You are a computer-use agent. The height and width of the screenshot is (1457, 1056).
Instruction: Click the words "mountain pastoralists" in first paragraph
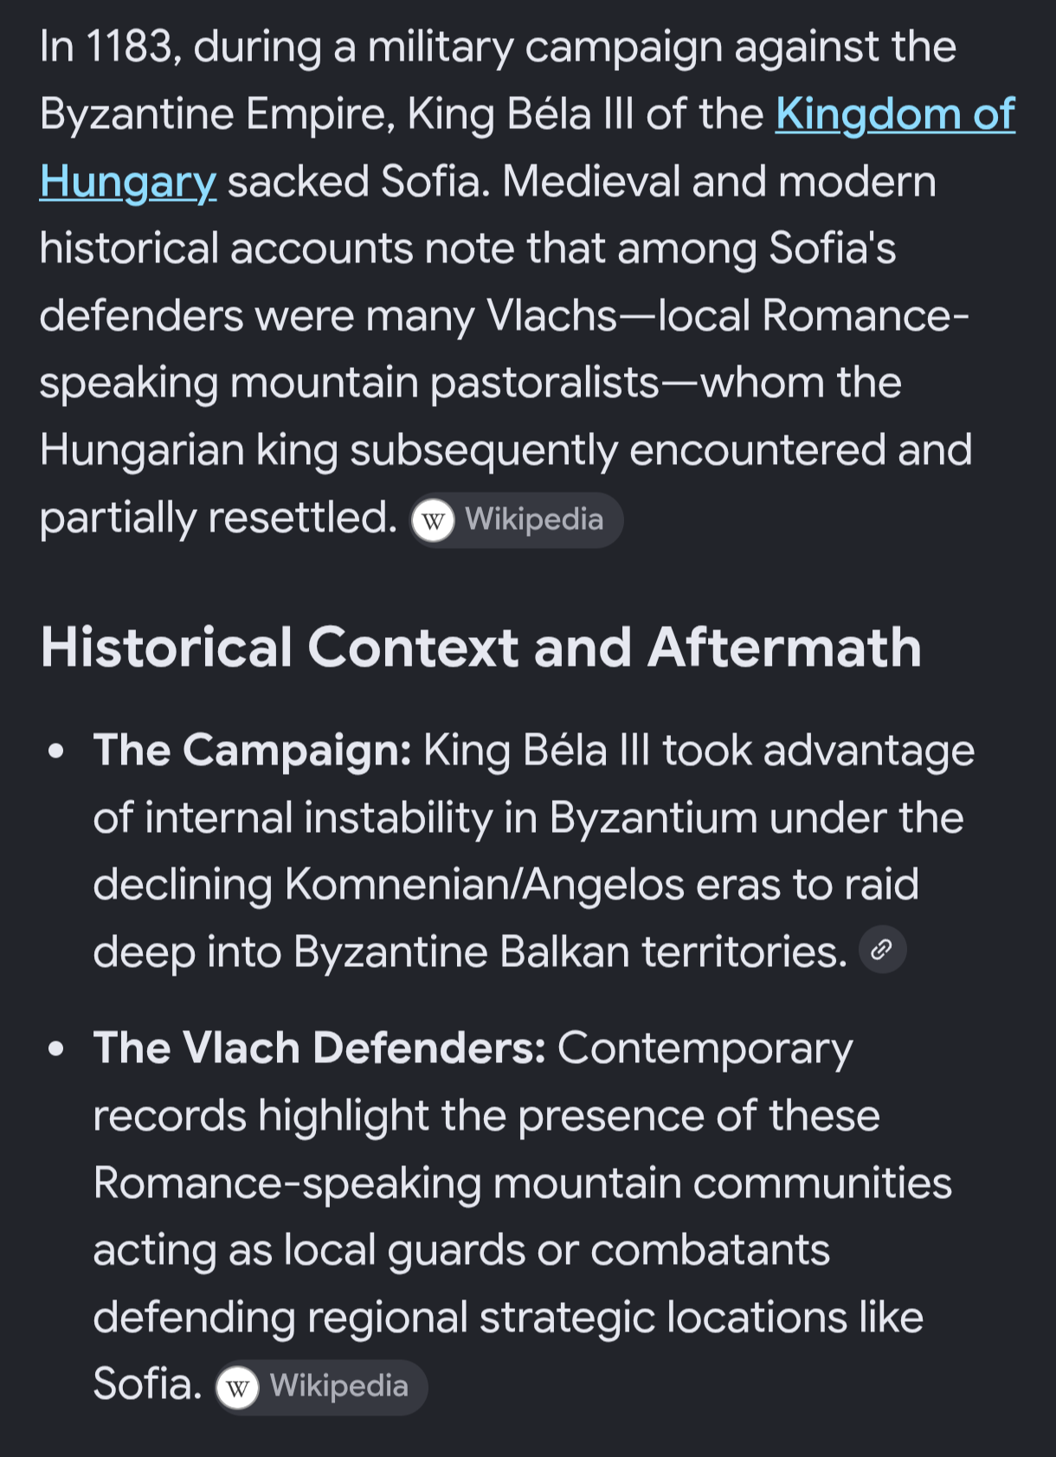point(445,383)
